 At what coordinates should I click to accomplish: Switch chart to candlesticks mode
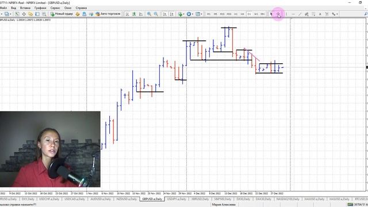(x=134, y=14)
